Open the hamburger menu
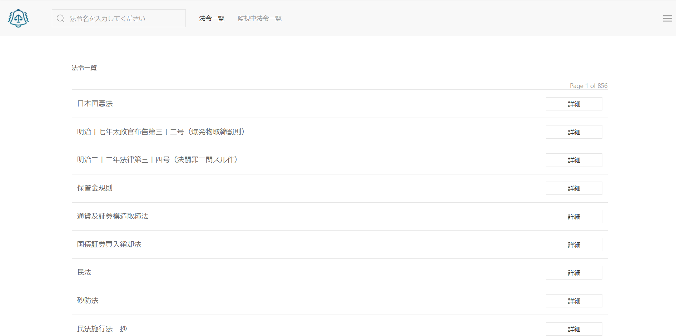The height and width of the screenshot is (336, 676). (x=667, y=19)
